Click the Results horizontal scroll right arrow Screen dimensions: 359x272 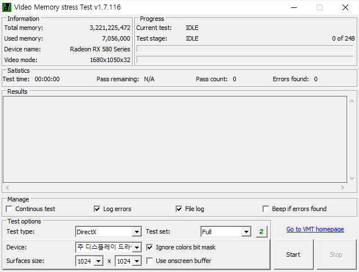(343, 187)
